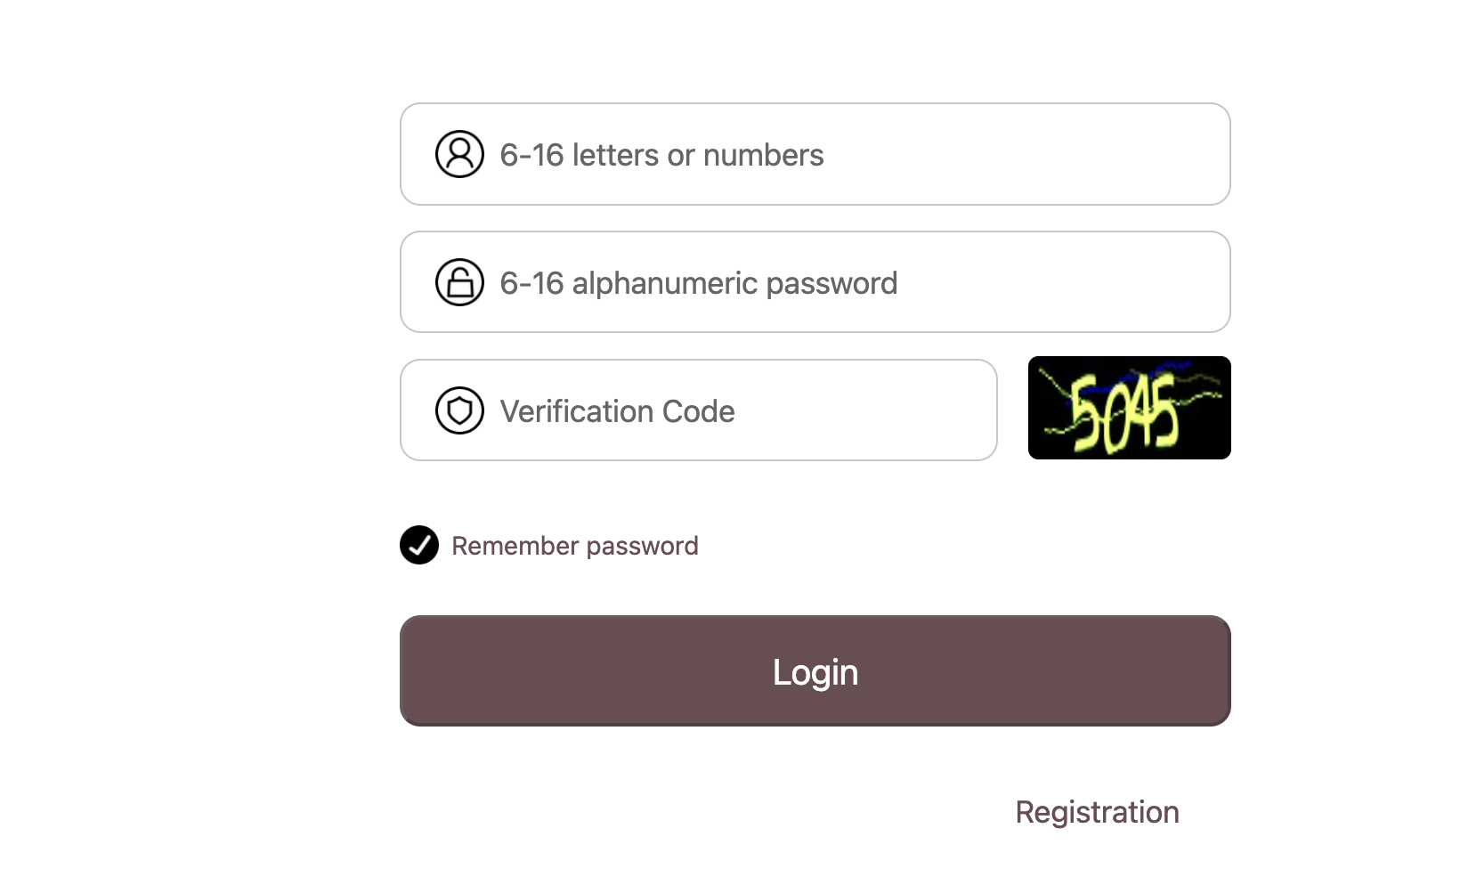Click the user avatar icon in username field
Image resolution: width=1460 pixels, height=885 pixels.
pyautogui.click(x=459, y=154)
